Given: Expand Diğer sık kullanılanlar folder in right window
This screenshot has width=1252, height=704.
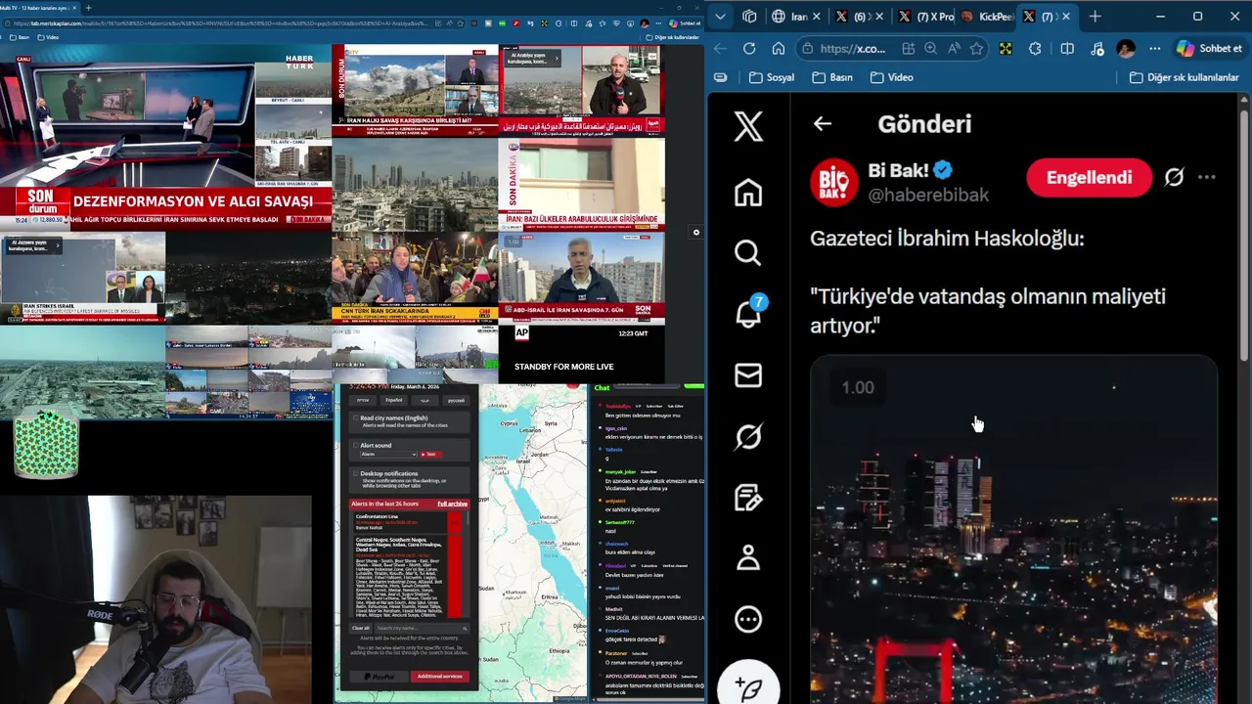Looking at the screenshot, I should (1184, 77).
